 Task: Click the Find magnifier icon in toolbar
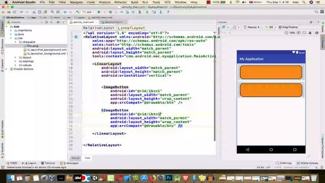(x=52, y=12)
